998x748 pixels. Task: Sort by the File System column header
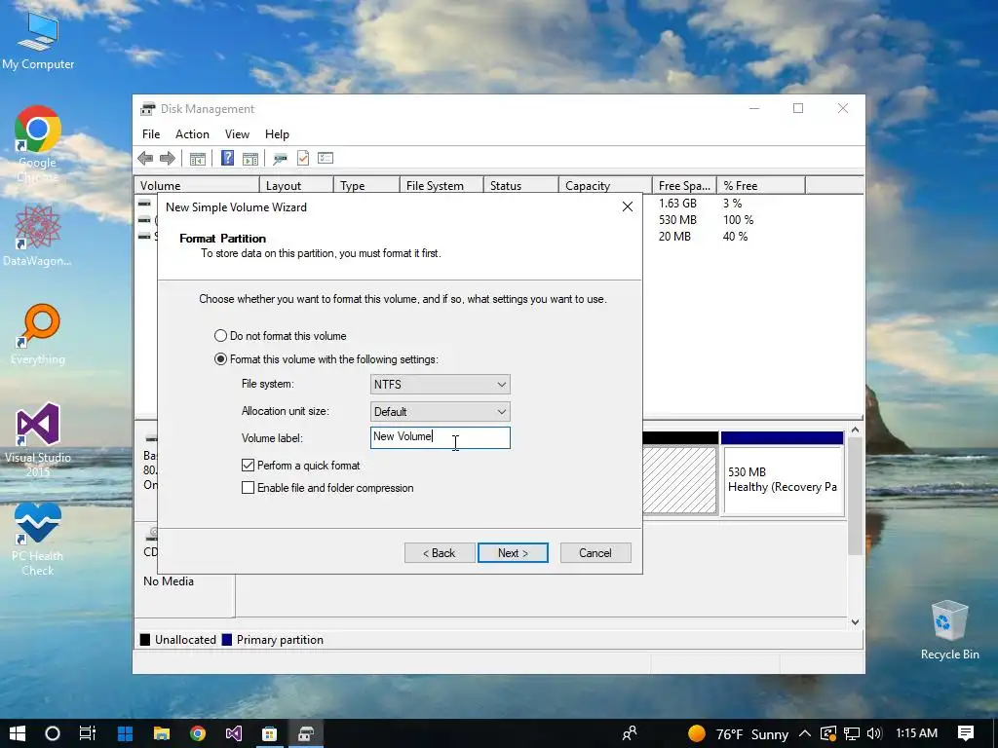click(x=441, y=186)
